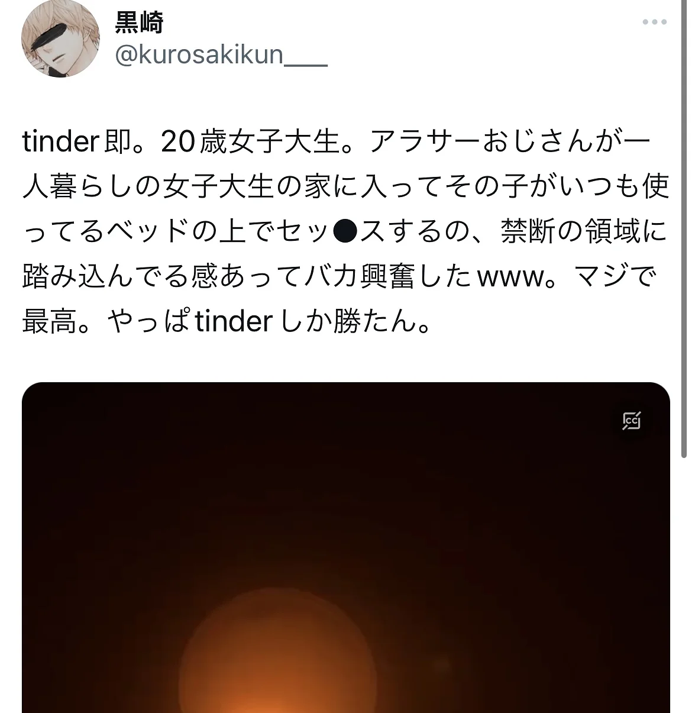Open tweet details via first text line
The width and height of the screenshot is (692, 713).
[336, 141]
